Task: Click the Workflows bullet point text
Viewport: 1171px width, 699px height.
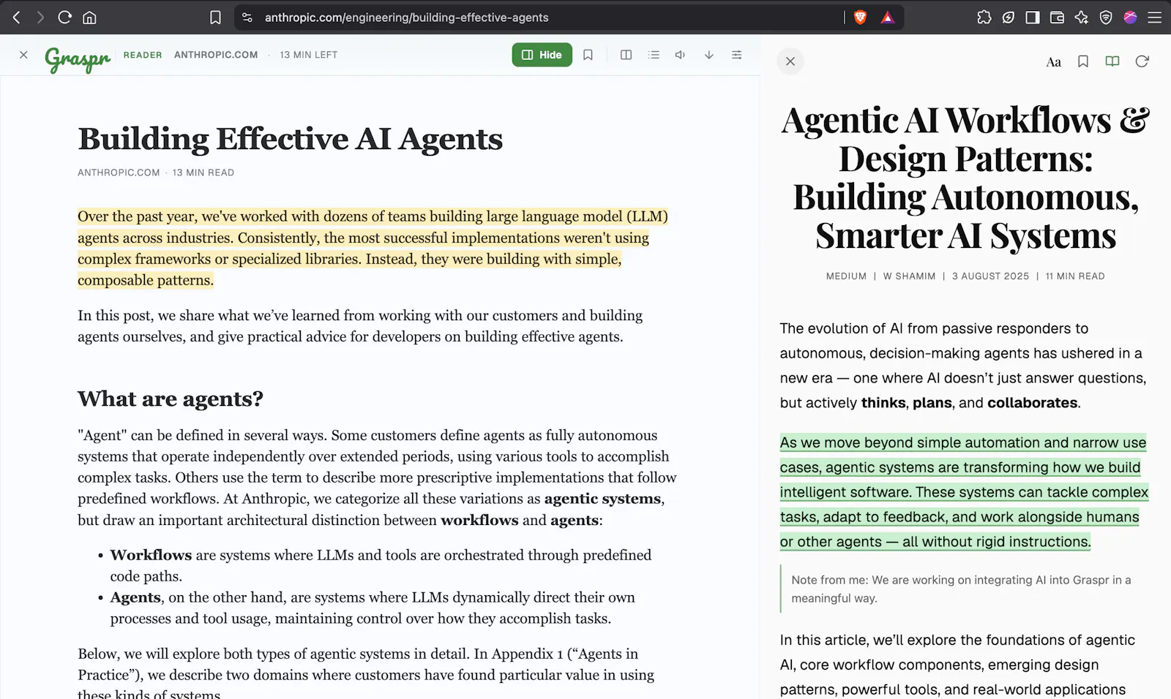Action: 381,565
